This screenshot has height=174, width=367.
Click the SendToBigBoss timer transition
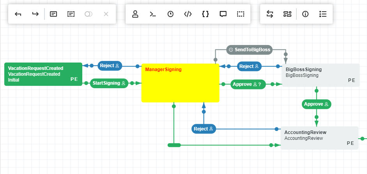click(250, 50)
